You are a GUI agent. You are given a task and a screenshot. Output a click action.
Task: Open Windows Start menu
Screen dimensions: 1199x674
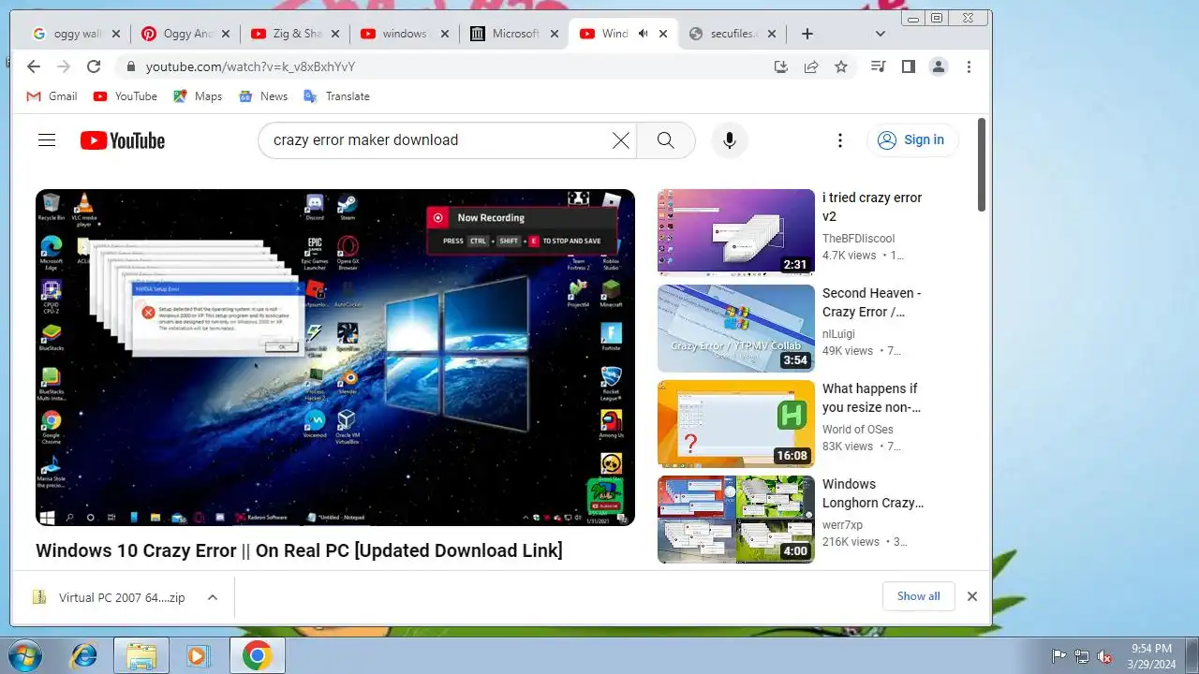coord(25,655)
